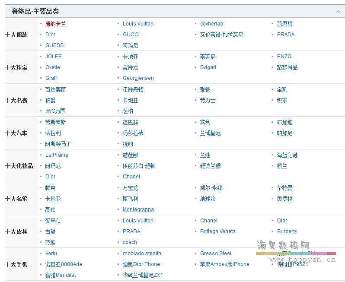Select Chanel under 十大化妆品
The image size is (345, 282).
coord(131,177)
